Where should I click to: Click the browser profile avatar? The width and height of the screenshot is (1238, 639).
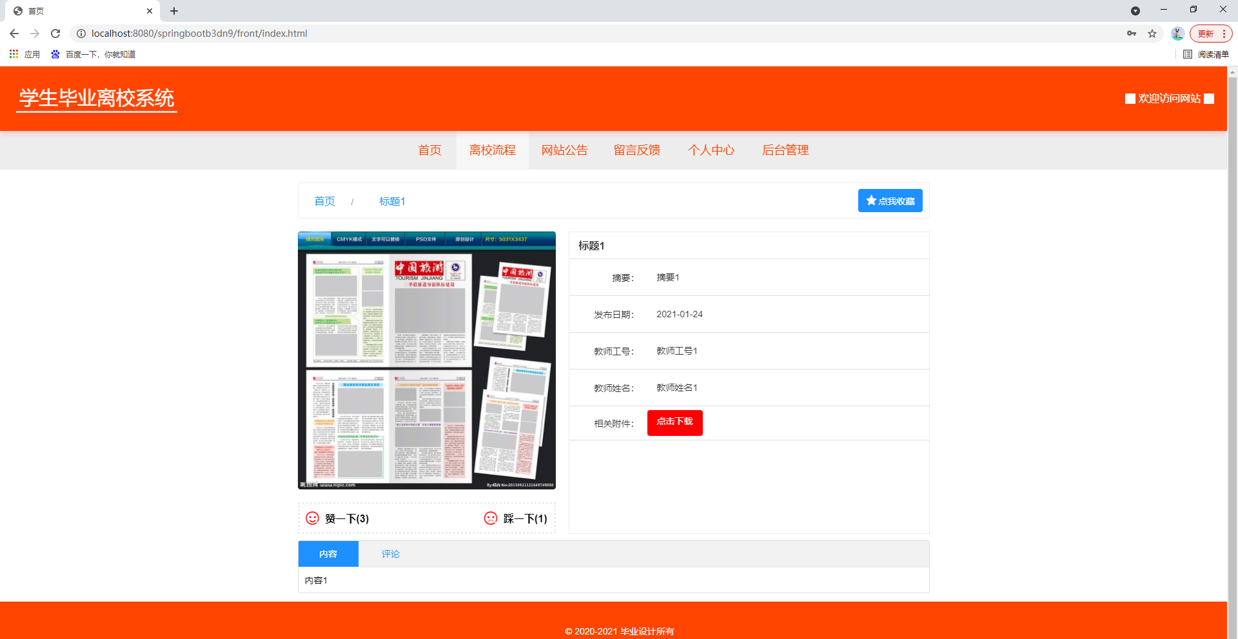tap(1177, 34)
